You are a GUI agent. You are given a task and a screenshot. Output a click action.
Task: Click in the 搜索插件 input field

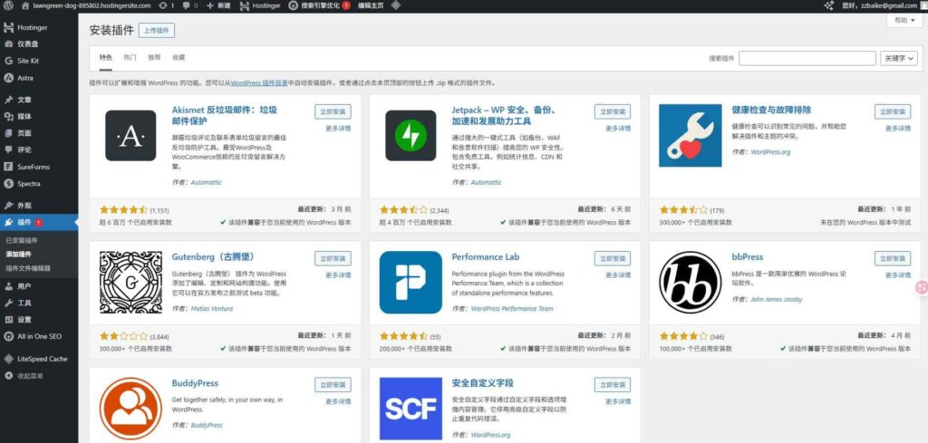coord(807,58)
